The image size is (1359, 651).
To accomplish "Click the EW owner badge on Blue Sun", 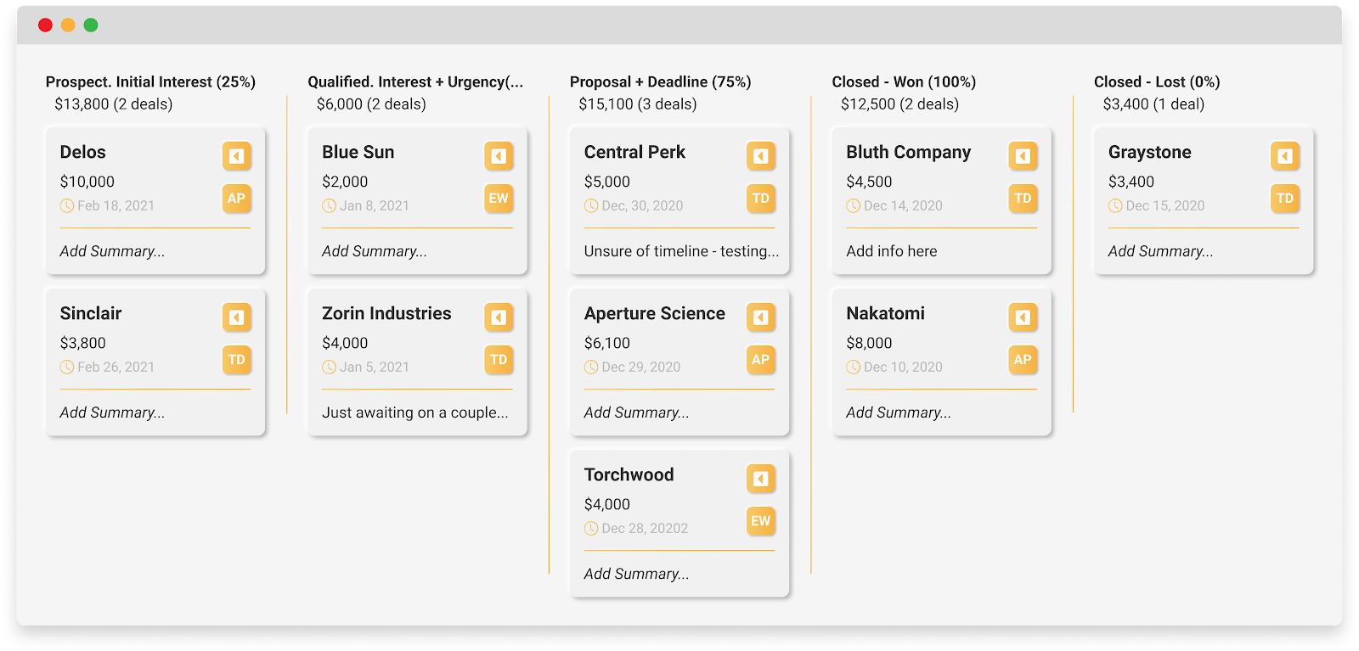I will 499,199.
